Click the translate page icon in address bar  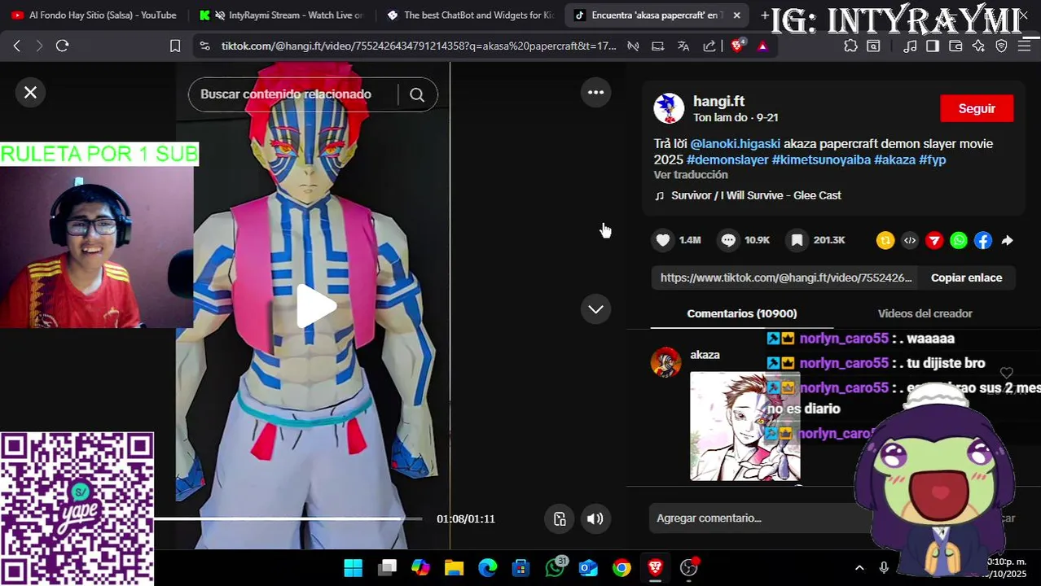tap(683, 46)
